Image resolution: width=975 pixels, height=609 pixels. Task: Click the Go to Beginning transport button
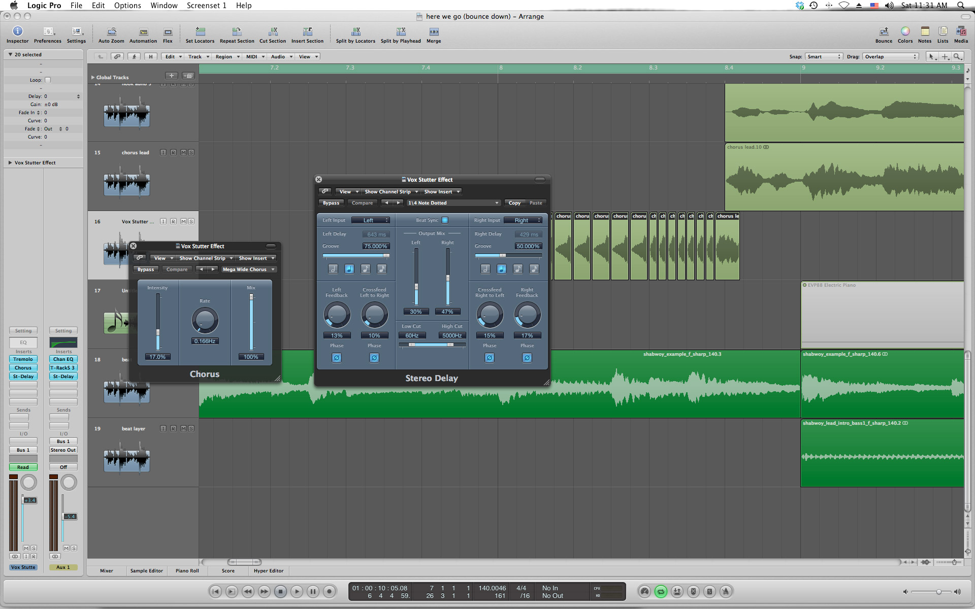pyautogui.click(x=215, y=591)
